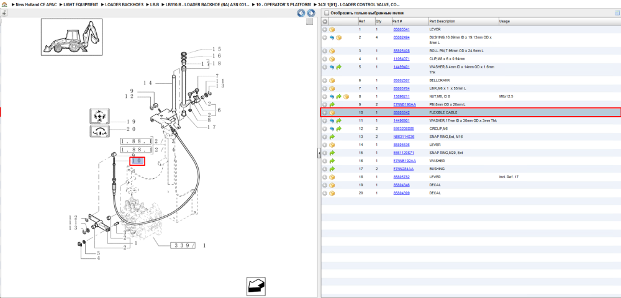The image size is (621, 298).
Task: Click the 339/ 1 reference box in the diagram
Action: pyautogui.click(x=183, y=246)
